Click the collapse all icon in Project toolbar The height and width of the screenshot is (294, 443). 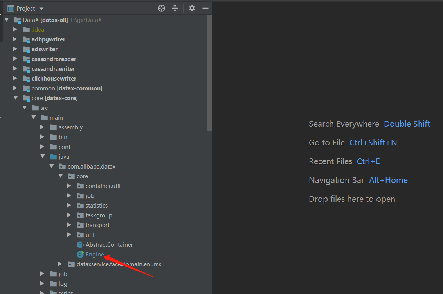click(x=175, y=8)
